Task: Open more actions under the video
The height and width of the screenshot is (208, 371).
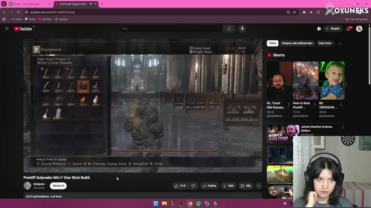Action: tap(259, 186)
